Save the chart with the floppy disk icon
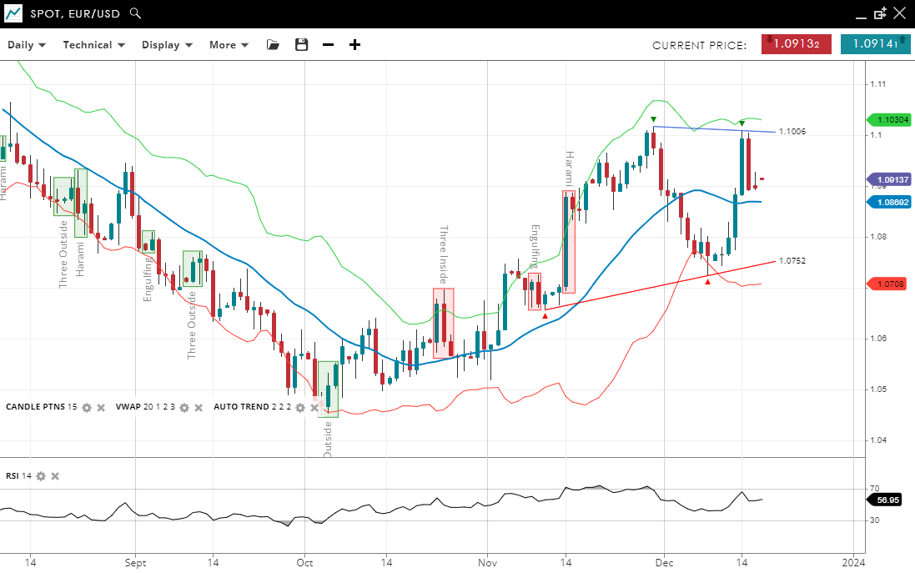Image resolution: width=915 pixels, height=573 pixels. 301,45
